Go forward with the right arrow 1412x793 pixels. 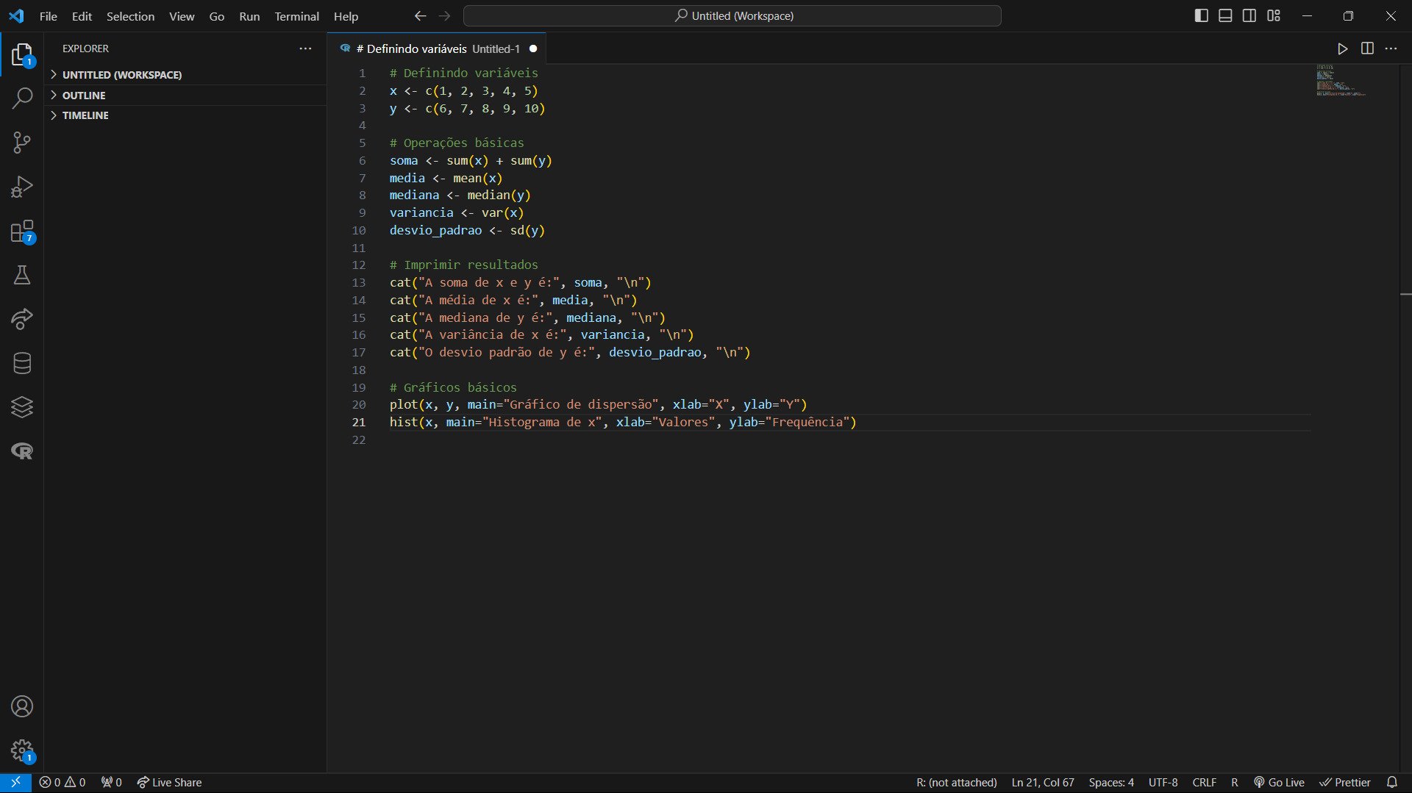coord(444,15)
